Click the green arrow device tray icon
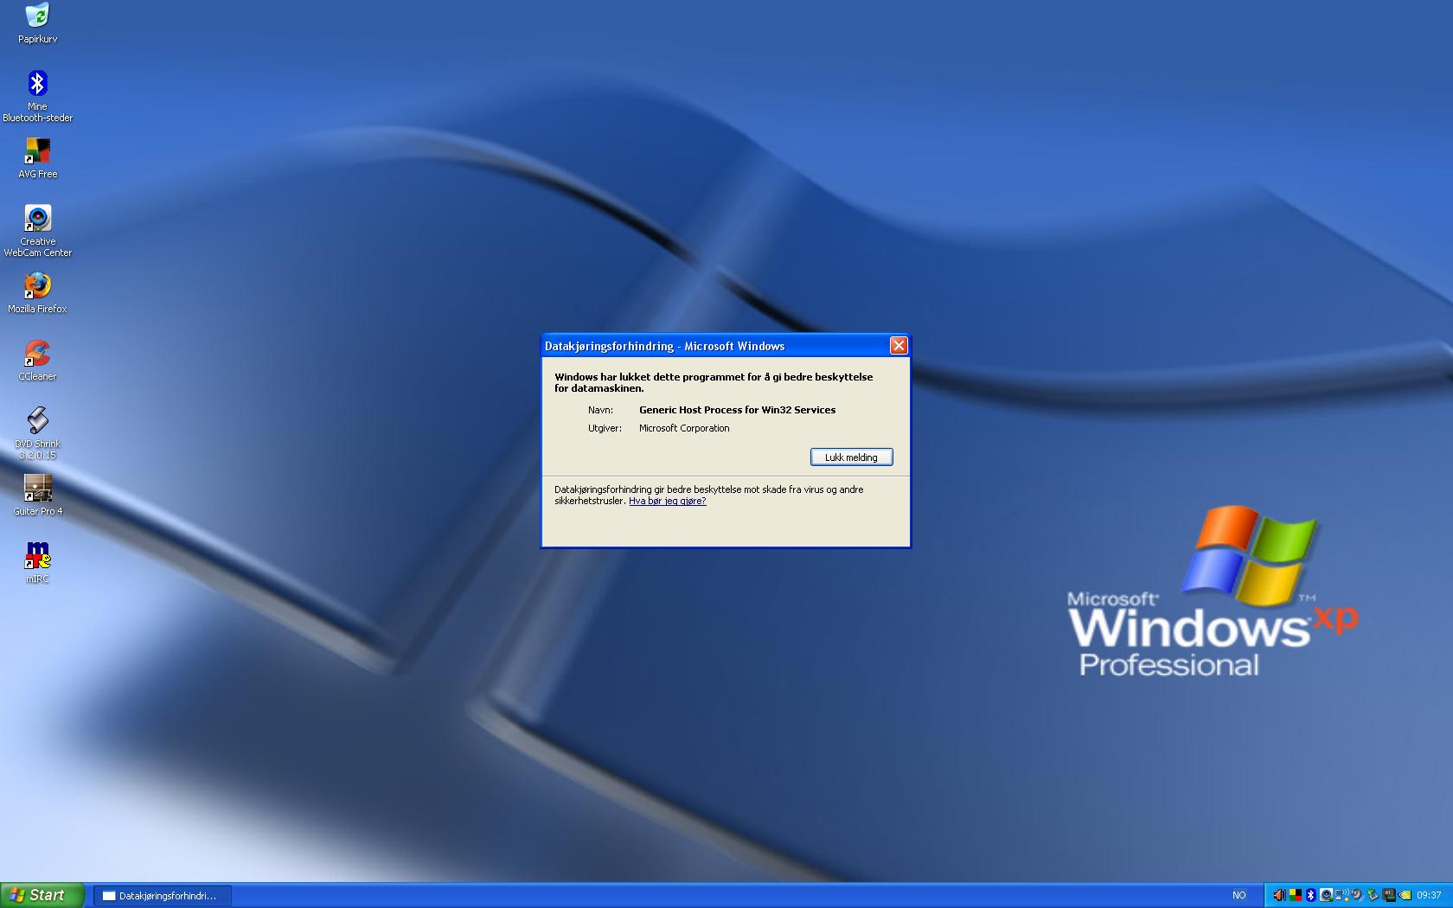This screenshot has width=1453, height=908. tap(1373, 895)
